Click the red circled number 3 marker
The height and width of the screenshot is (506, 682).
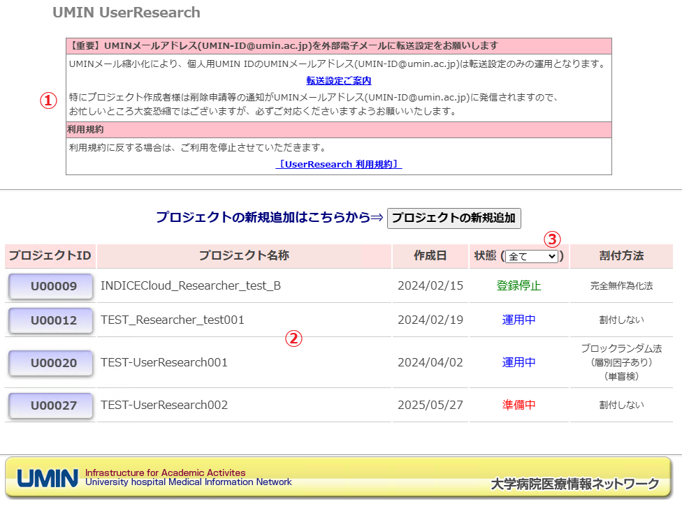coord(552,239)
